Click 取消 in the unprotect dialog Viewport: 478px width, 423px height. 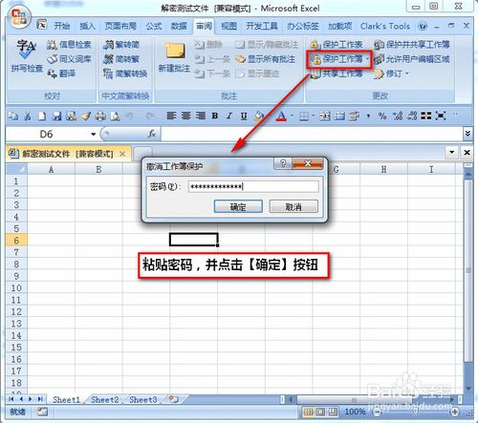coord(293,206)
